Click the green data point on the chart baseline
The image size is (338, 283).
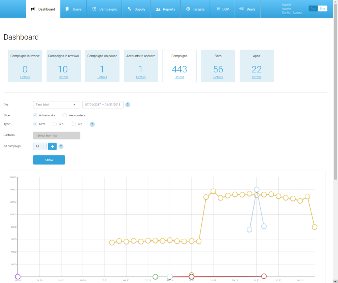155,276
